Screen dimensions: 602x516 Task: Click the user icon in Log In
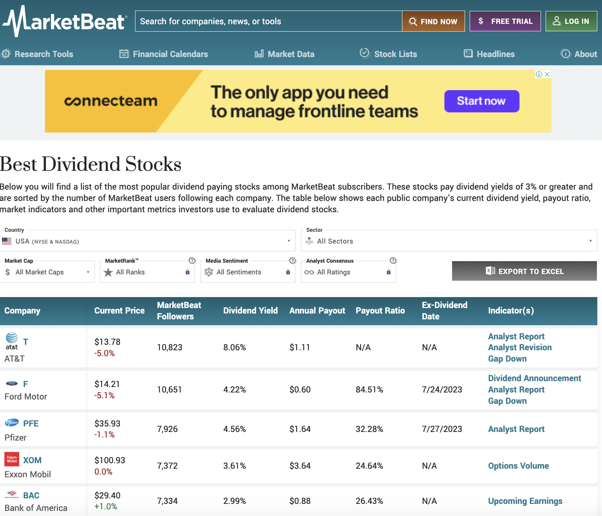click(x=556, y=21)
